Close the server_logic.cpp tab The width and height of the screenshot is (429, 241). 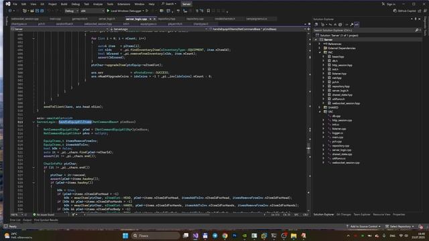[x=155, y=19]
